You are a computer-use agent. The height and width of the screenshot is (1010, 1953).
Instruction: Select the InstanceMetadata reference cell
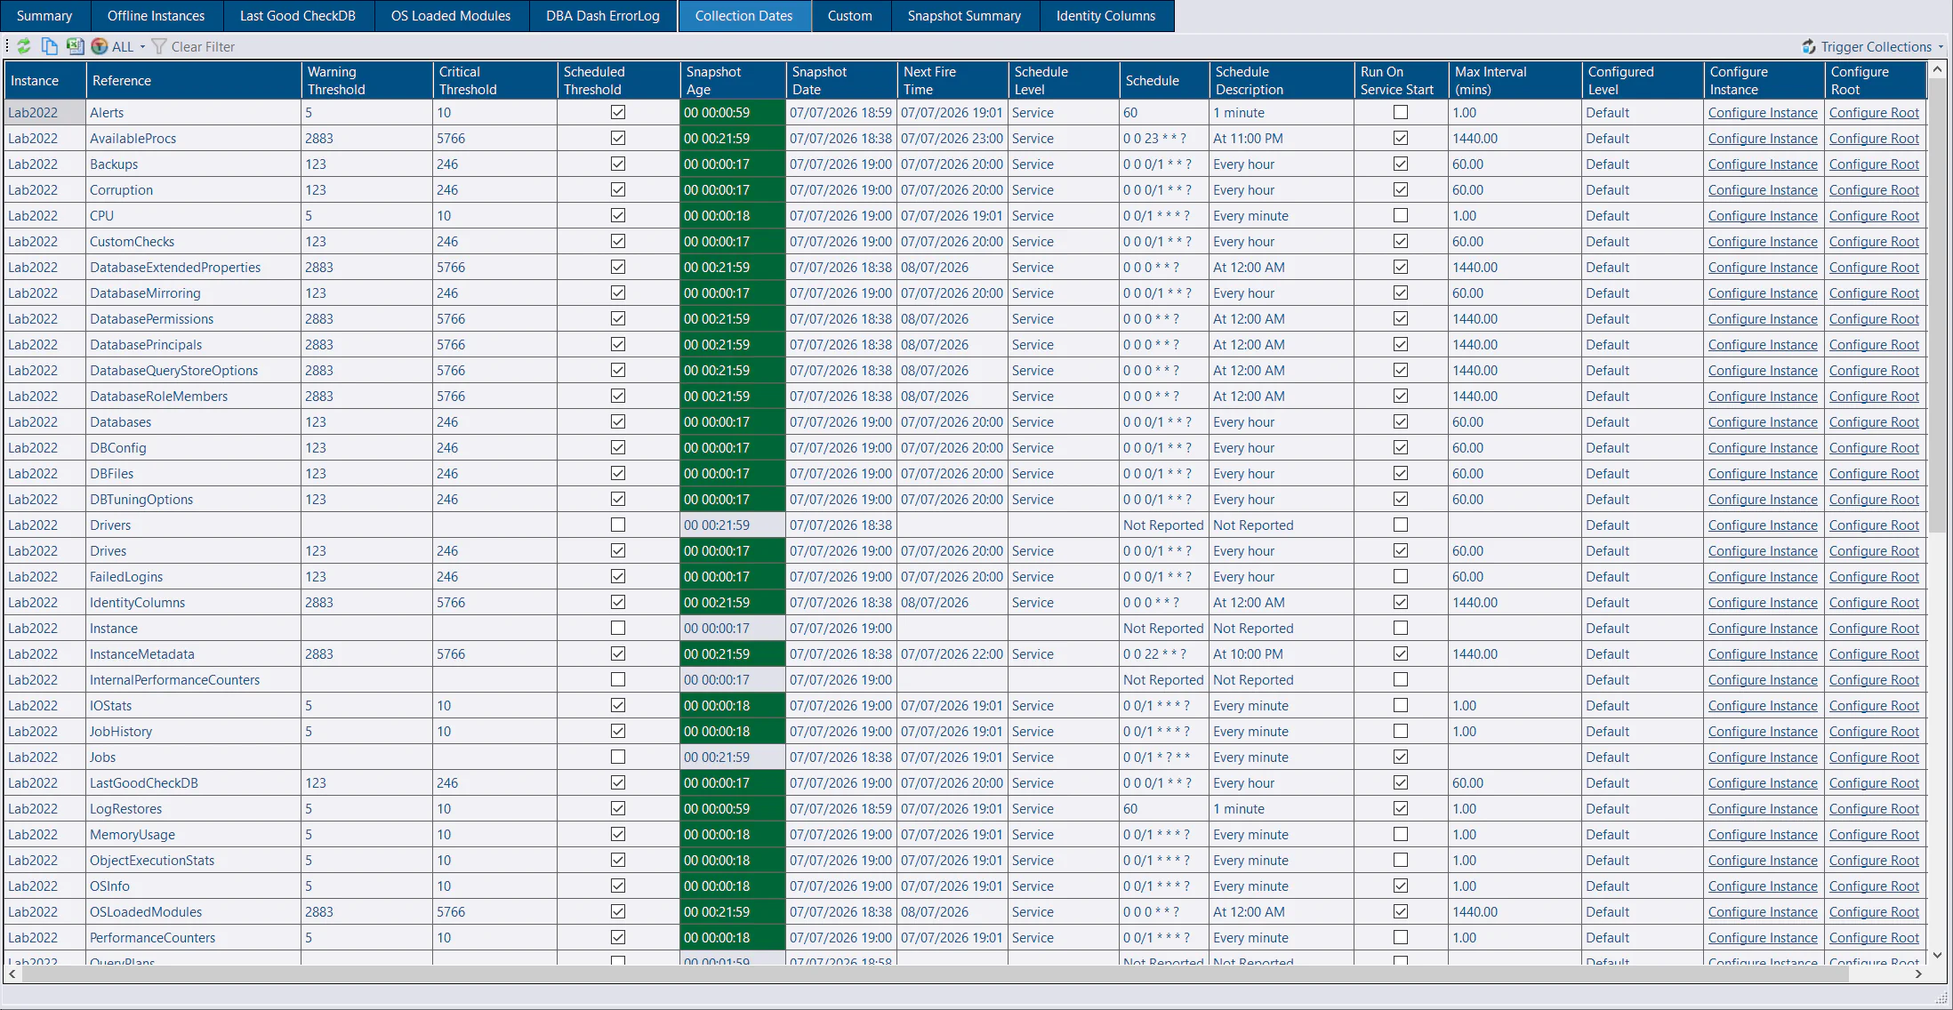194,654
